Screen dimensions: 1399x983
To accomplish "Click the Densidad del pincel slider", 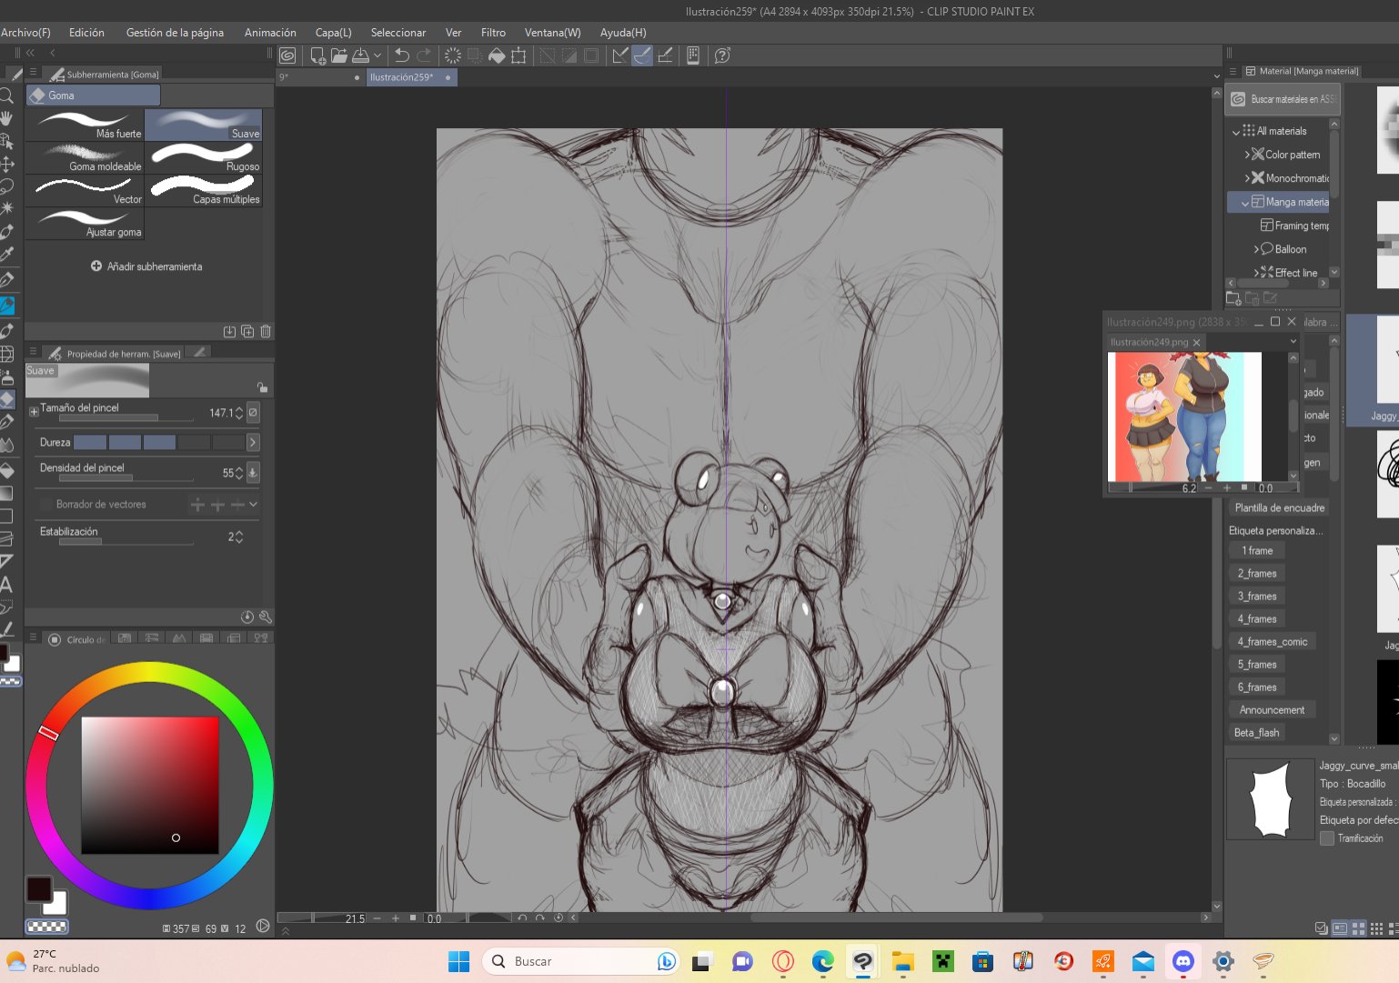I will [x=126, y=477].
